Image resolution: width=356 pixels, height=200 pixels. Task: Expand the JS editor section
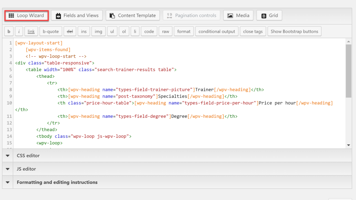pos(26,169)
